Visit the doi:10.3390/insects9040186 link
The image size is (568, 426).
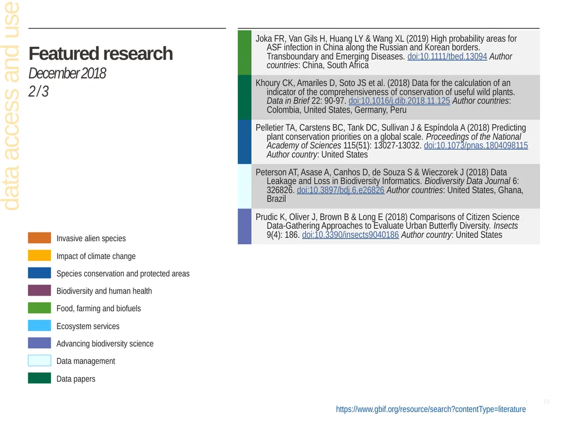tap(351, 235)
